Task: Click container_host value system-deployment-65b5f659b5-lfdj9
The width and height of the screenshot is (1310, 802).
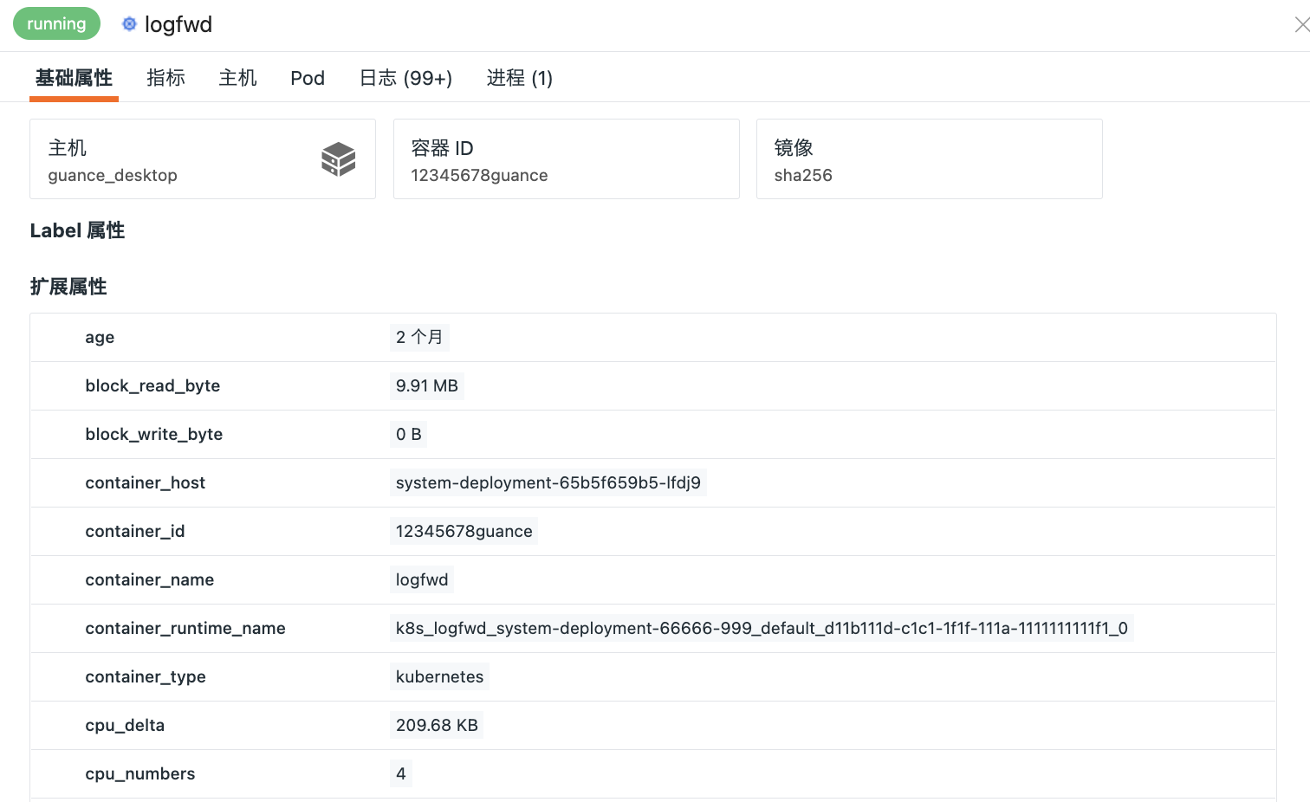Action: (548, 482)
